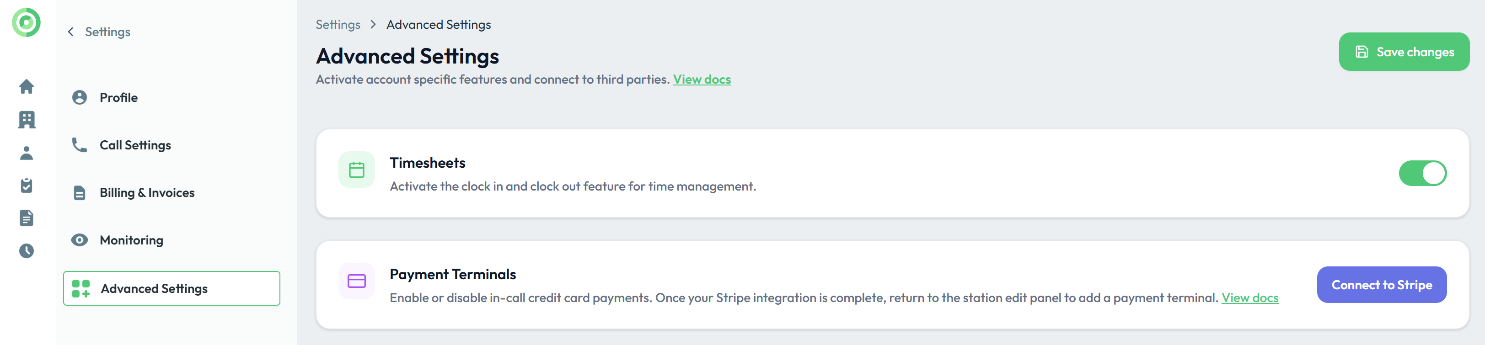Screen dimensions: 1485x345
Task: Click the person icon in left rail
Action: tap(27, 153)
